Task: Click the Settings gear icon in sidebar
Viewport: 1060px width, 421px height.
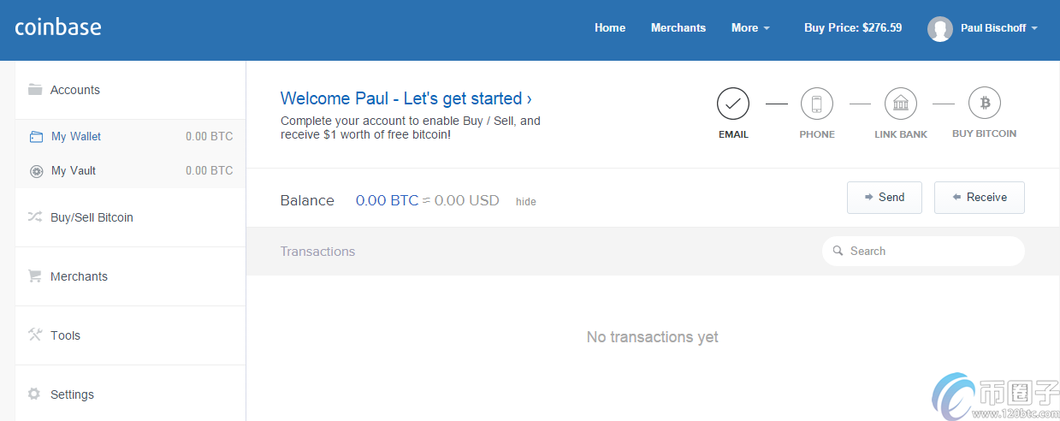Action: tap(34, 394)
